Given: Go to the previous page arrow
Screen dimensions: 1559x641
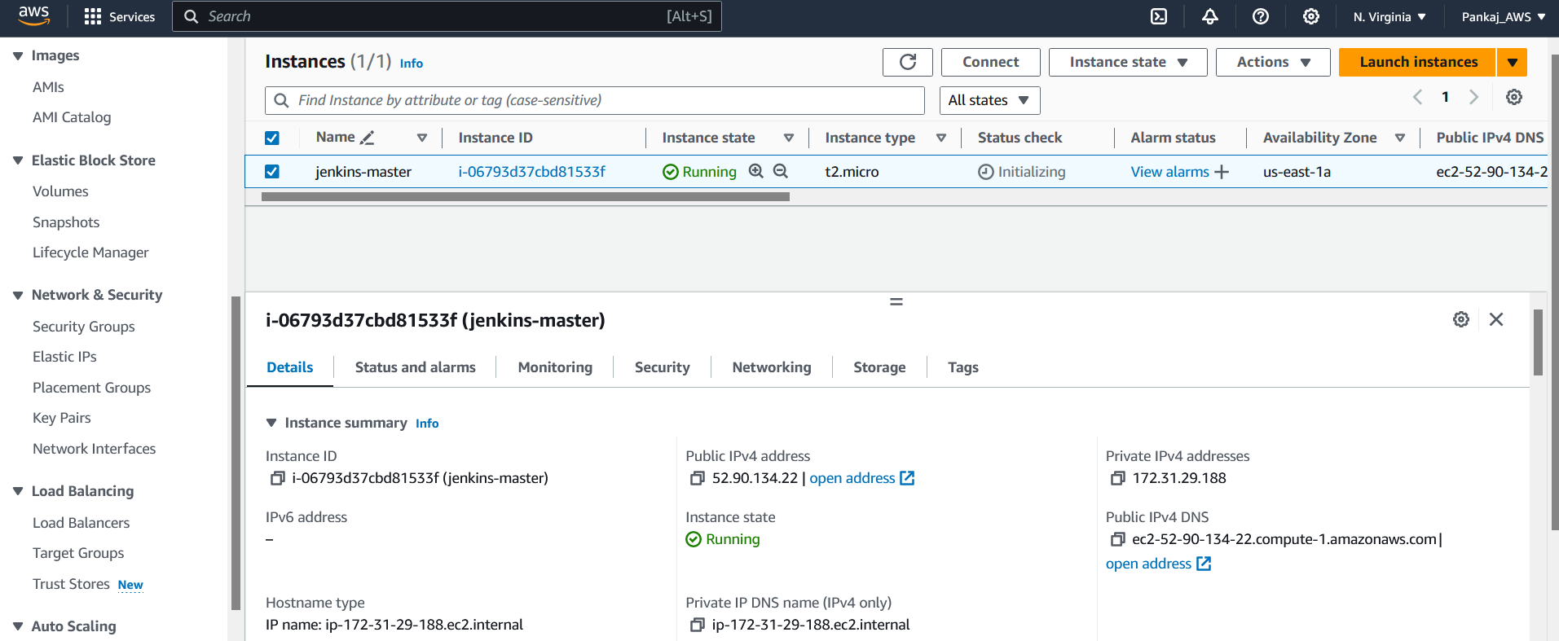Looking at the screenshot, I should (x=1418, y=97).
